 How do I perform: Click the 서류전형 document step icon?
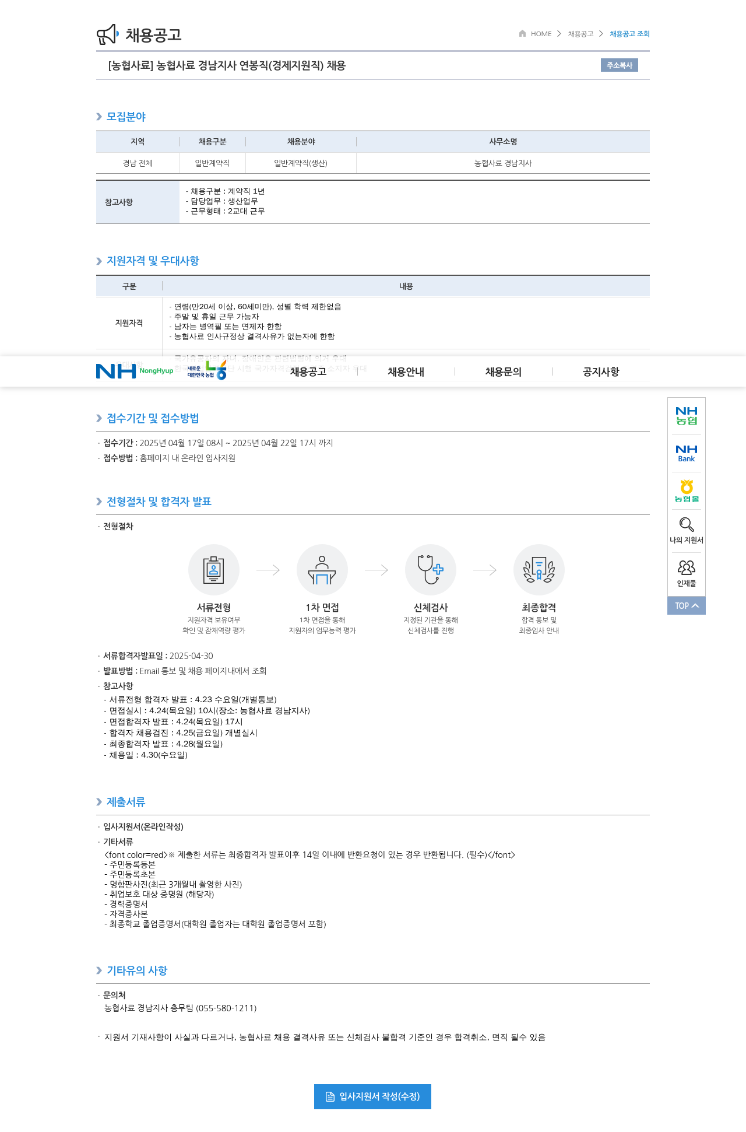click(214, 570)
